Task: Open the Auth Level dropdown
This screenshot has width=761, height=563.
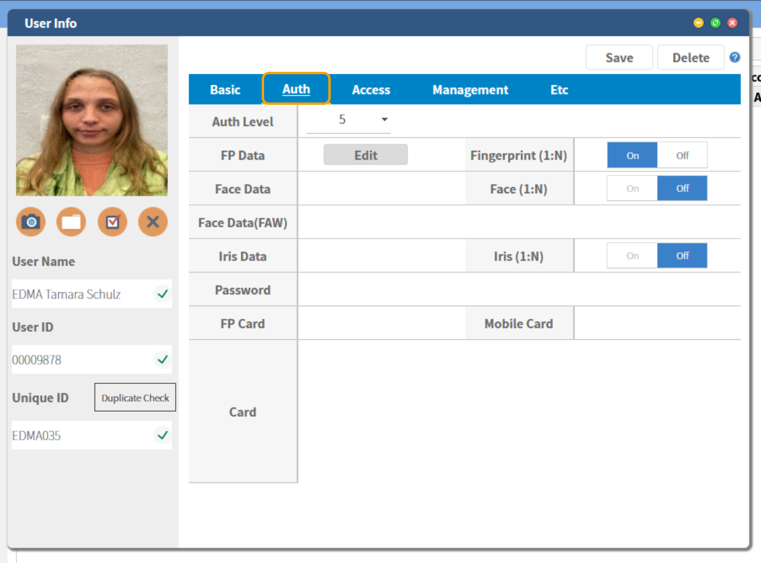Action: [x=349, y=120]
